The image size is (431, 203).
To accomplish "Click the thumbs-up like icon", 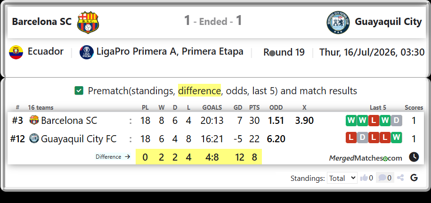I will point(364,178).
